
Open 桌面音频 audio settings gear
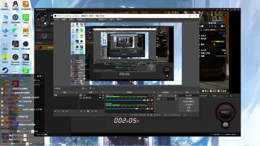[x=152, y=109]
